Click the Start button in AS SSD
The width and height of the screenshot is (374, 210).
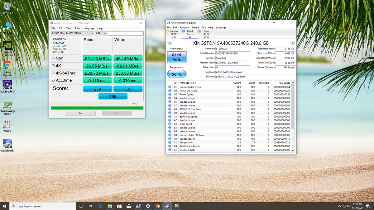click(80, 113)
